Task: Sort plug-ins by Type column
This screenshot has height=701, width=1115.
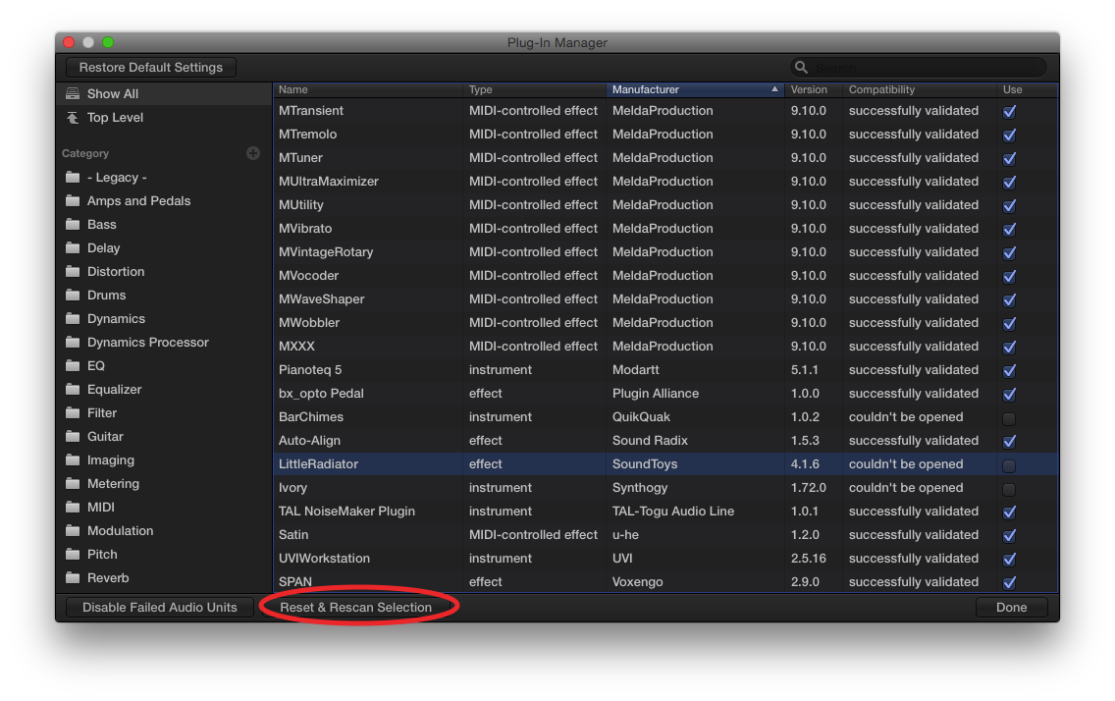Action: coord(534,89)
